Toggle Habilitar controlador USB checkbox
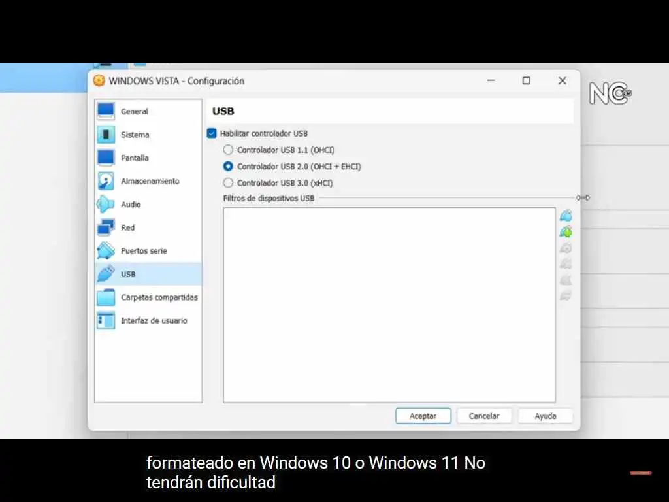This screenshot has width=669, height=502. point(212,133)
